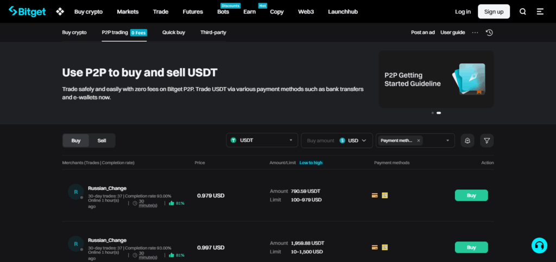Expand the payment method dropdown arrow
The image size is (556, 262).
click(447, 140)
